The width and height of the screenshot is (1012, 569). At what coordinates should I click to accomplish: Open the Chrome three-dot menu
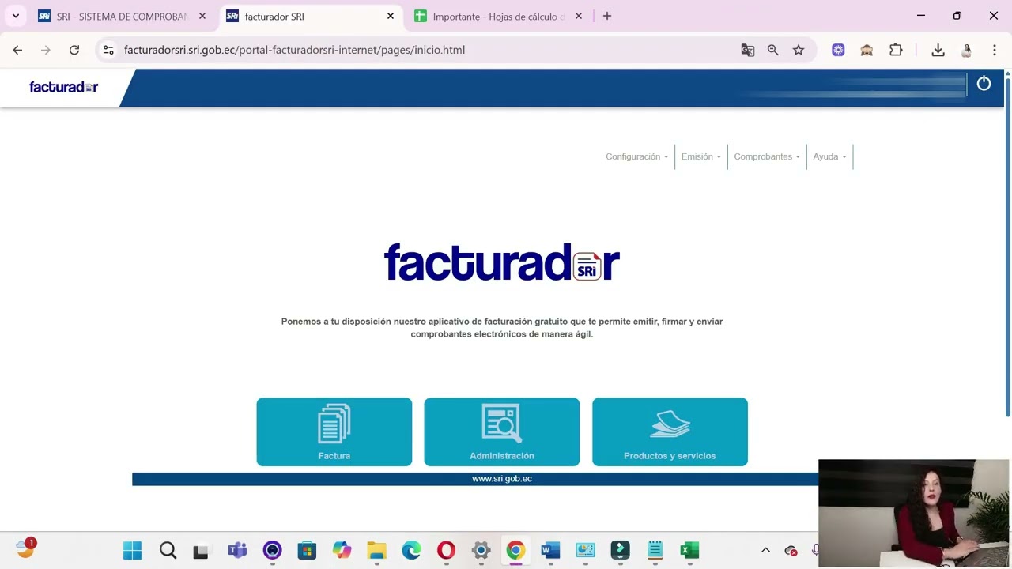(x=994, y=50)
